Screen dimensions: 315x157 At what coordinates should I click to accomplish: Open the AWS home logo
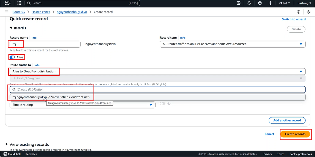pos(7,3)
